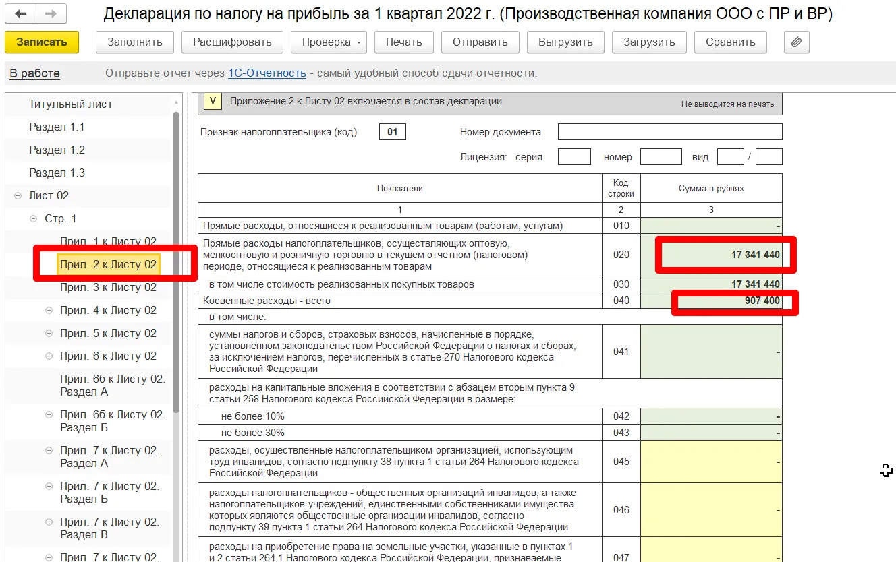The height and width of the screenshot is (562, 896).
Task: Click the Заполнить button
Action: point(135,42)
